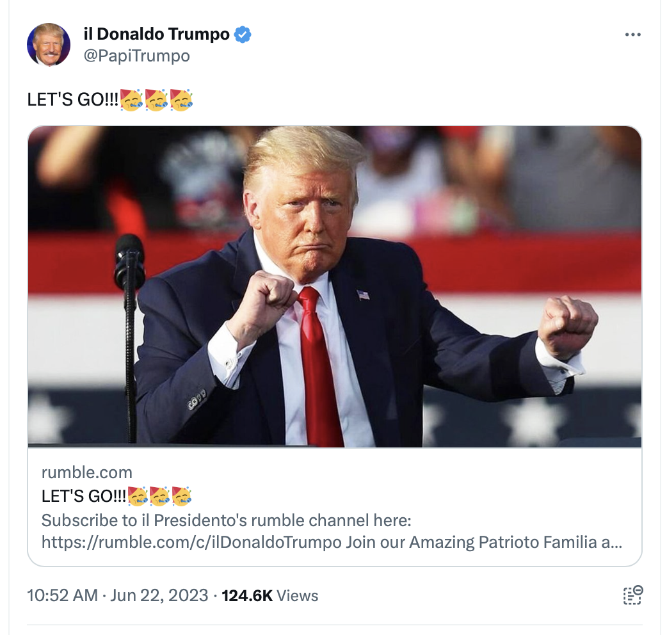
Task: Click the first party emoji in link card title
Action: click(137, 496)
